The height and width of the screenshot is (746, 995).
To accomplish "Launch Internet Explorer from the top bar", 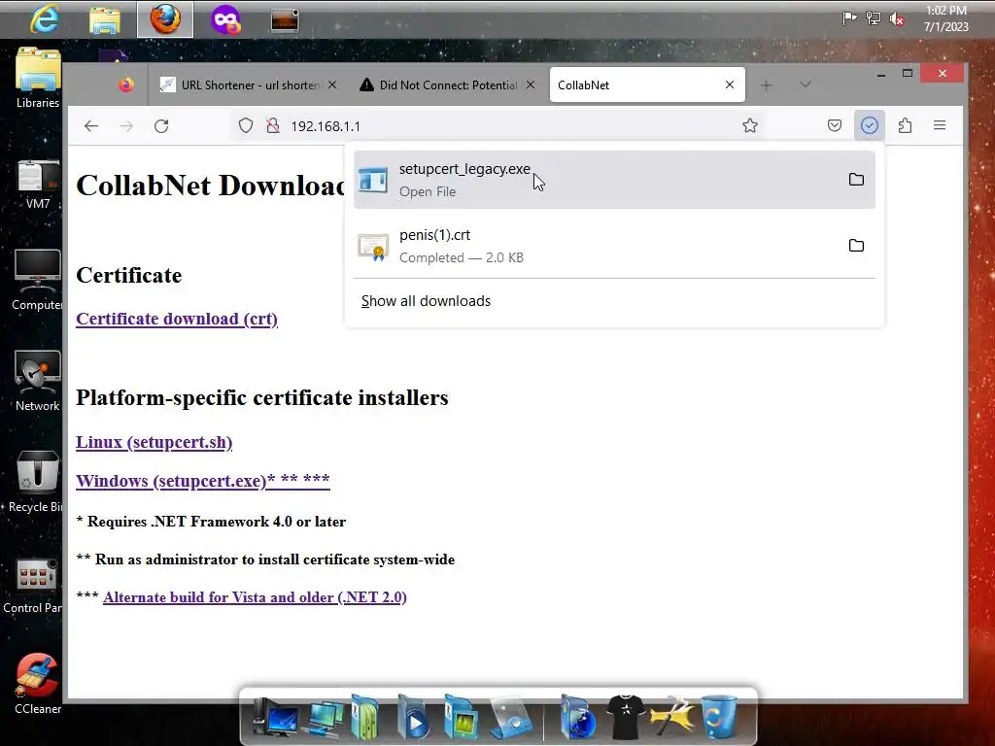I will 45,19.
